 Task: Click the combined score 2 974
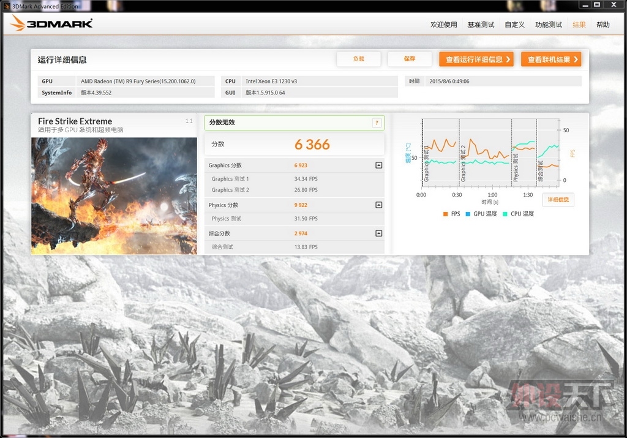click(x=301, y=233)
